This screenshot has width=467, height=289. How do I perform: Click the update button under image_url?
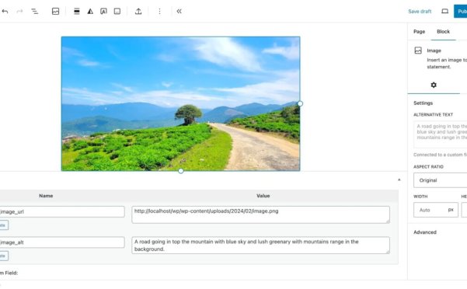pos(4,225)
